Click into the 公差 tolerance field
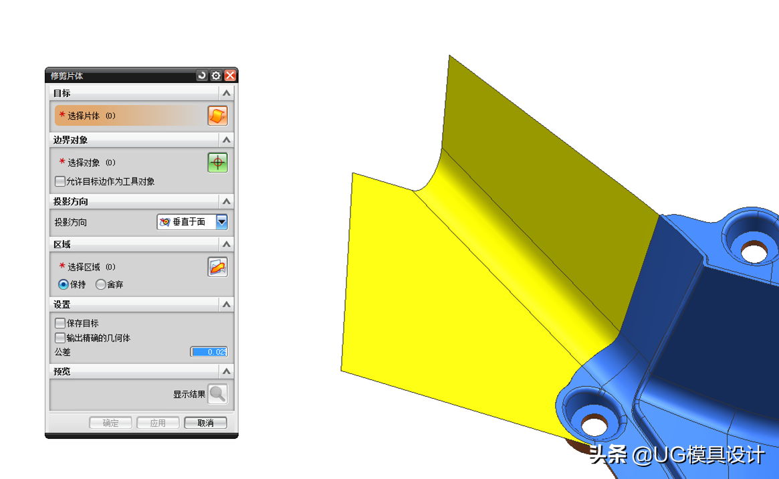Viewport: 779px width, 479px height. (209, 352)
